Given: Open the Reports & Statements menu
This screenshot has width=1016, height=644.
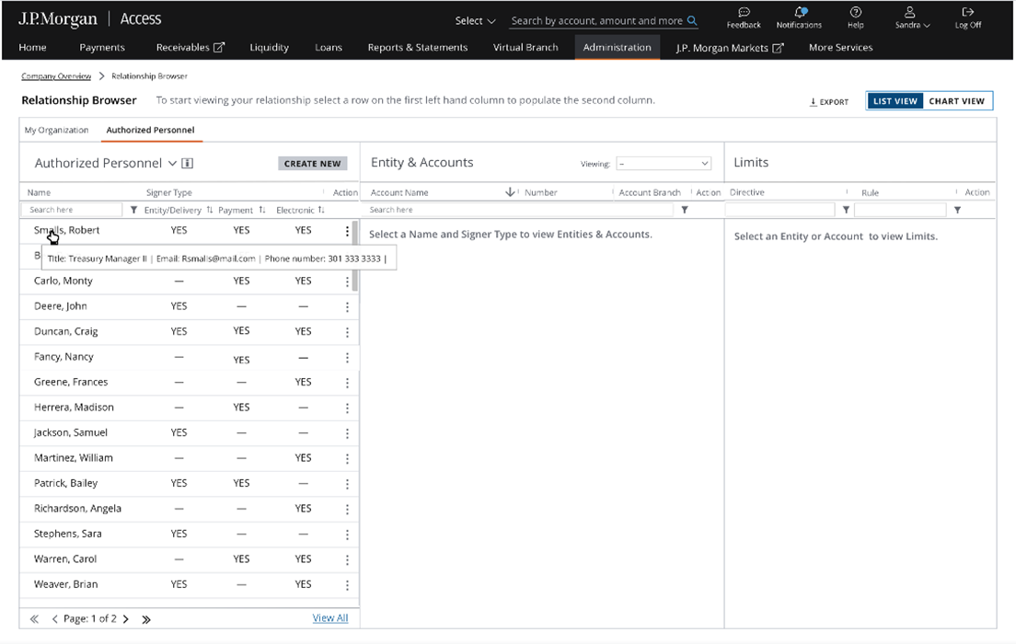Looking at the screenshot, I should 417,48.
